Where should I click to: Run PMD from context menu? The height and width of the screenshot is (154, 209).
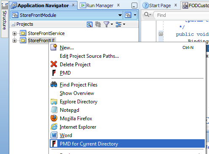[128, 73]
